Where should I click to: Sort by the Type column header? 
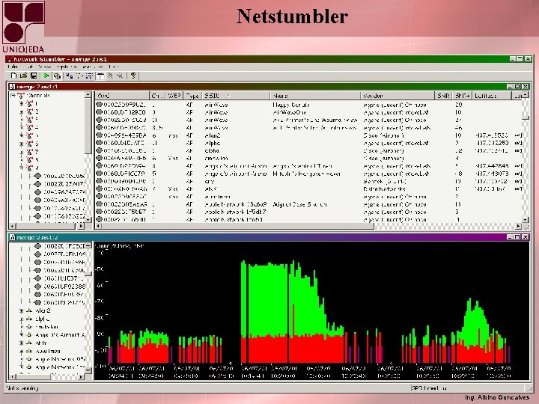[193, 96]
